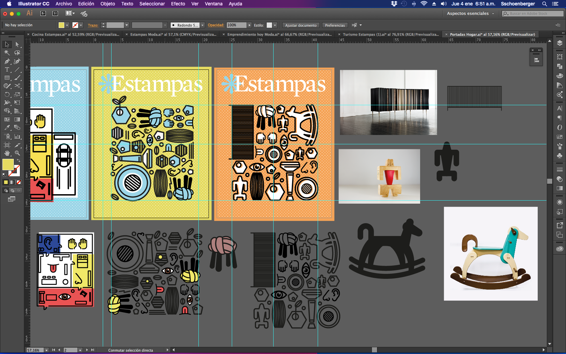
Task: Open the Character panel icon
Action: [x=560, y=108]
